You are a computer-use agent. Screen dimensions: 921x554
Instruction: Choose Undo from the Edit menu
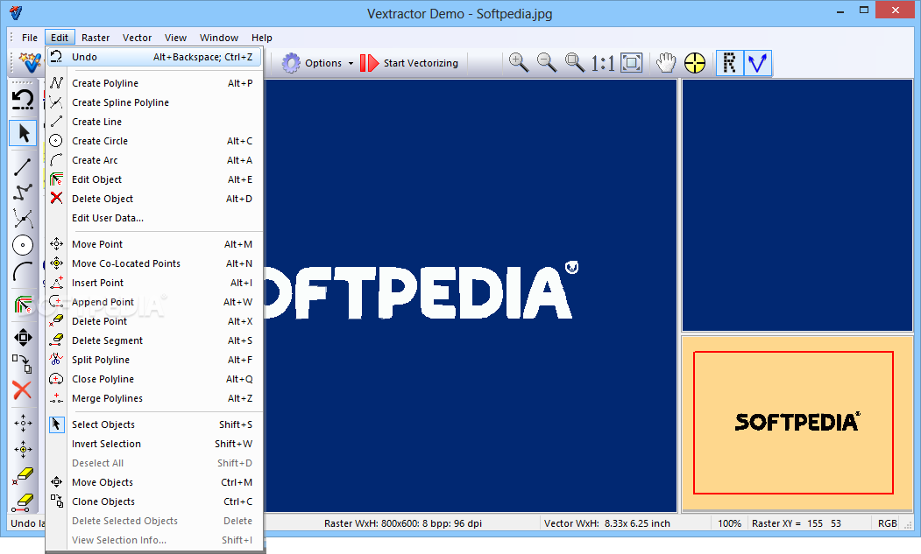(154, 57)
